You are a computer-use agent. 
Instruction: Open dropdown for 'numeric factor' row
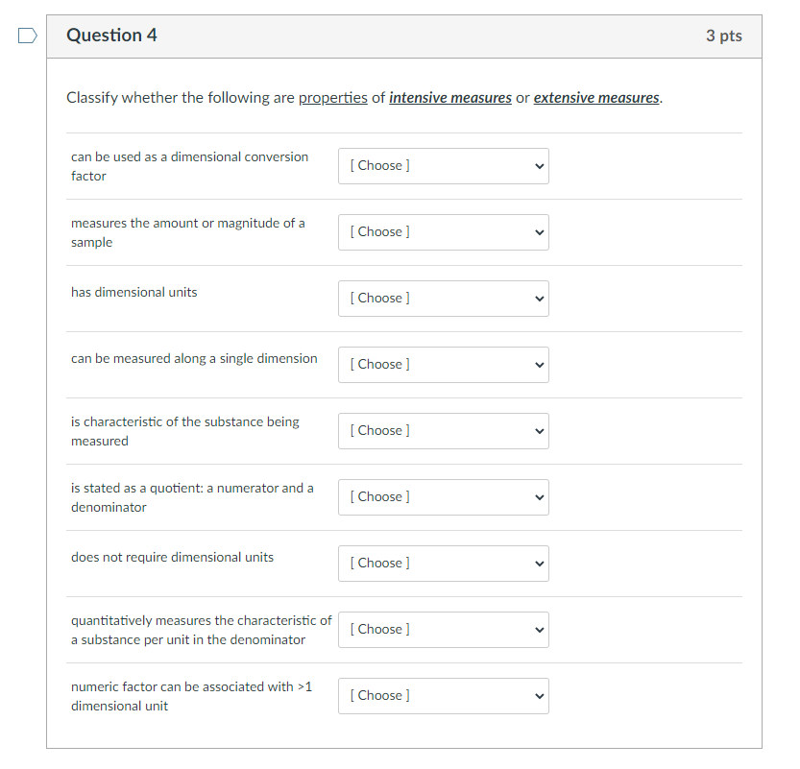point(443,695)
